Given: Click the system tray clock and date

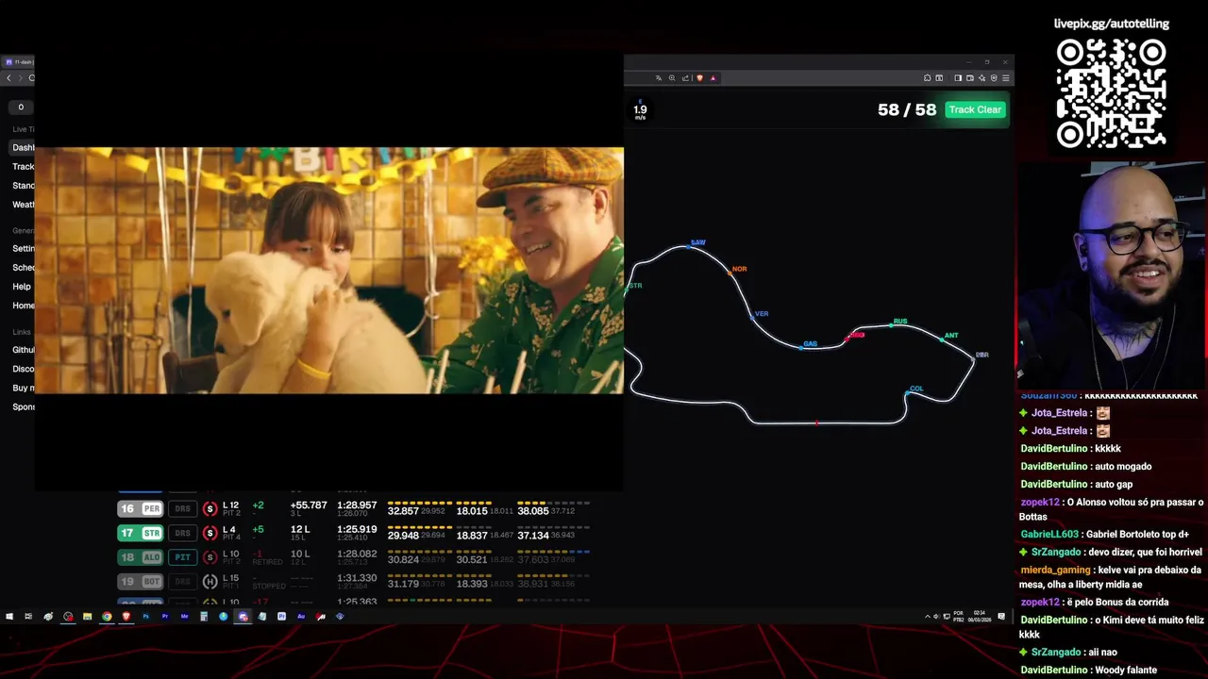Looking at the screenshot, I should click(x=981, y=617).
